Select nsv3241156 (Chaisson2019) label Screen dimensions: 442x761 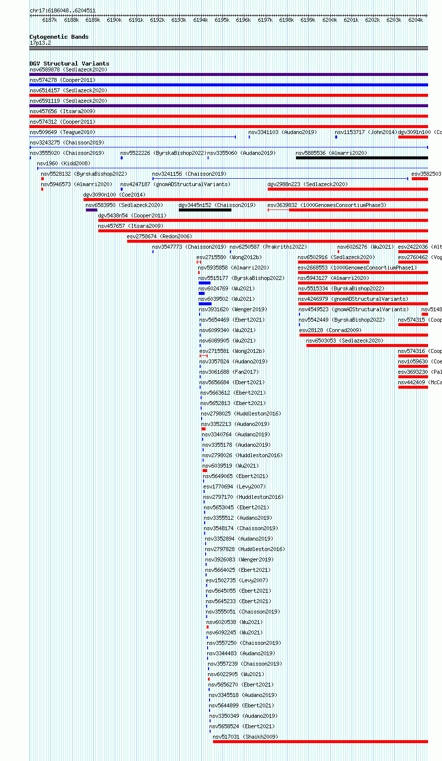[189, 174]
